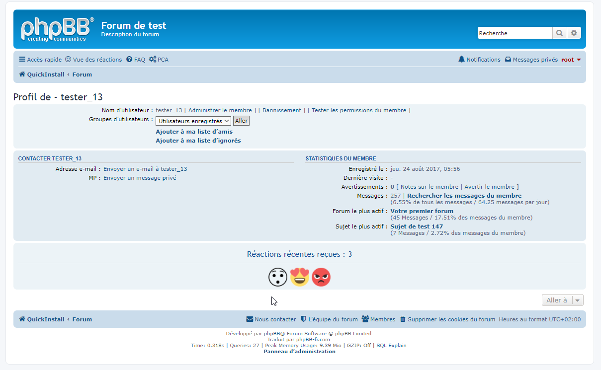Expand the Aller à jump box
This screenshot has height=370, width=601.
(x=562, y=300)
